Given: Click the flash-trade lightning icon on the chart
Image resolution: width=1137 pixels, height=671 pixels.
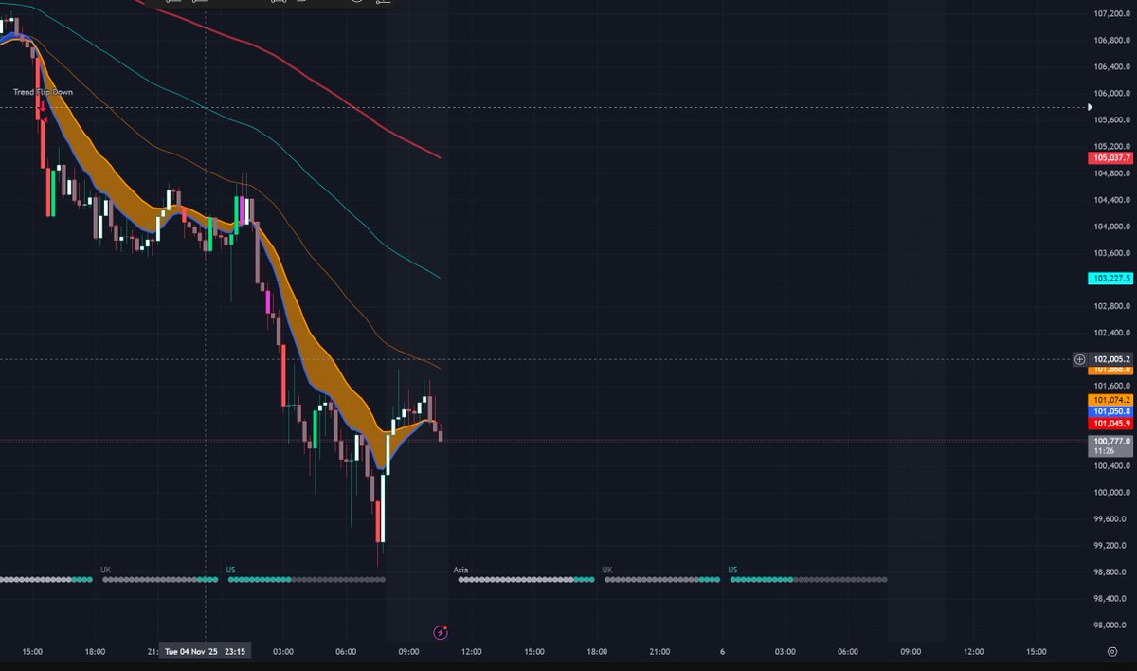Looking at the screenshot, I should [x=441, y=633].
